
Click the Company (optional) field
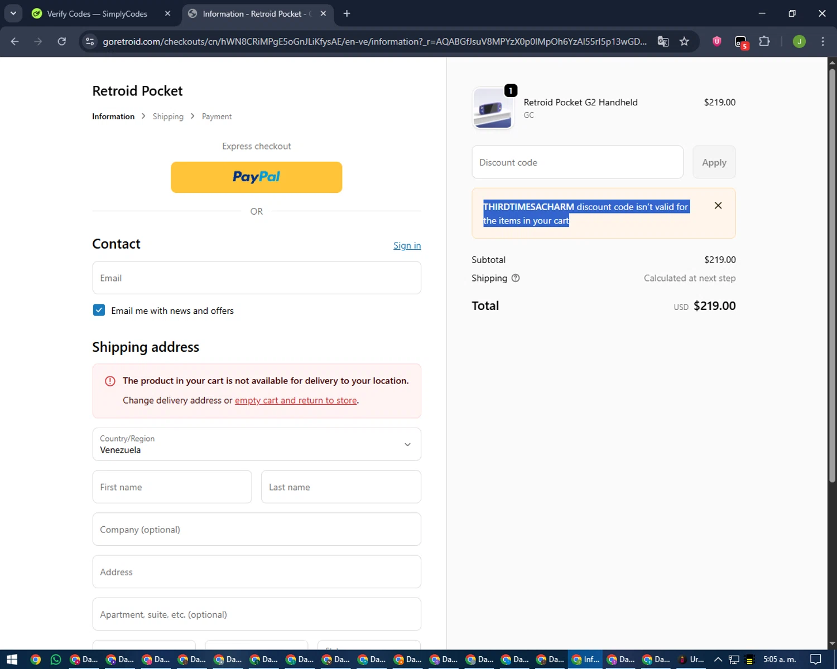pyautogui.click(x=257, y=529)
